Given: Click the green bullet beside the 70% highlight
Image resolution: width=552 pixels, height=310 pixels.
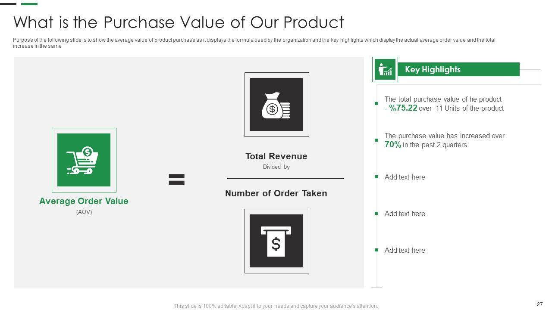Looking at the screenshot, I should coord(376,140).
